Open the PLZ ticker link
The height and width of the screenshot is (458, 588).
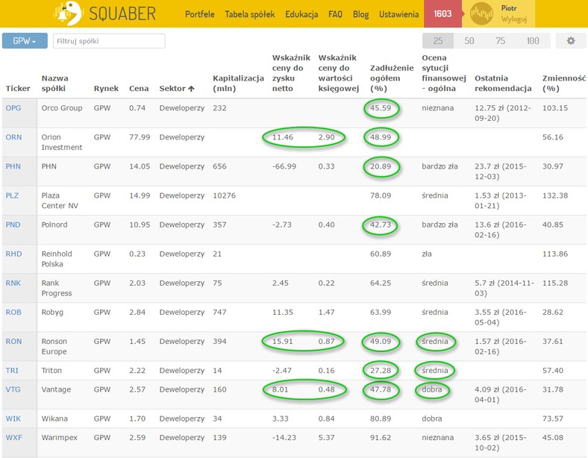pos(12,195)
